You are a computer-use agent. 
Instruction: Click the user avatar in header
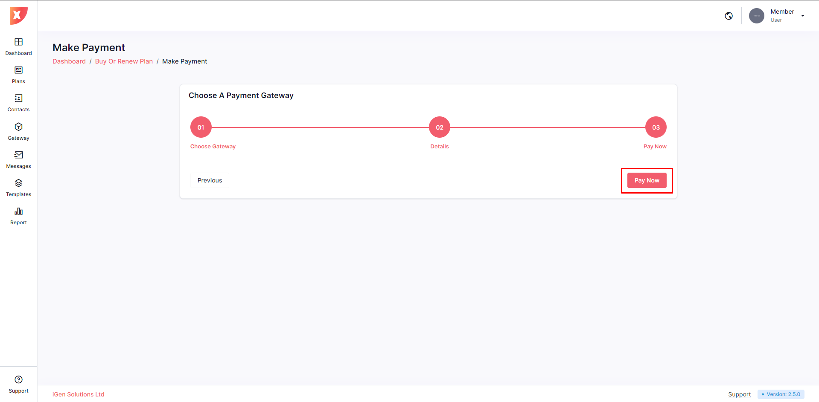(x=757, y=16)
